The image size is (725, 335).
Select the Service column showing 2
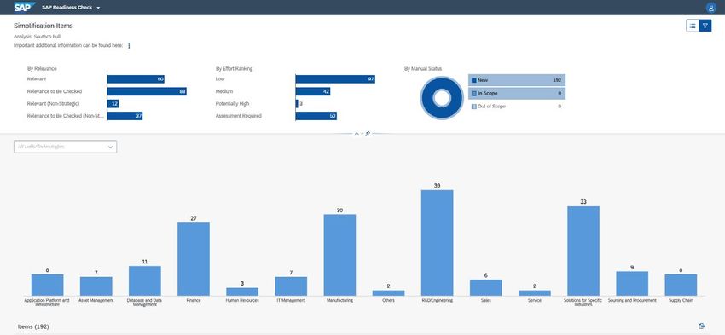(535, 293)
